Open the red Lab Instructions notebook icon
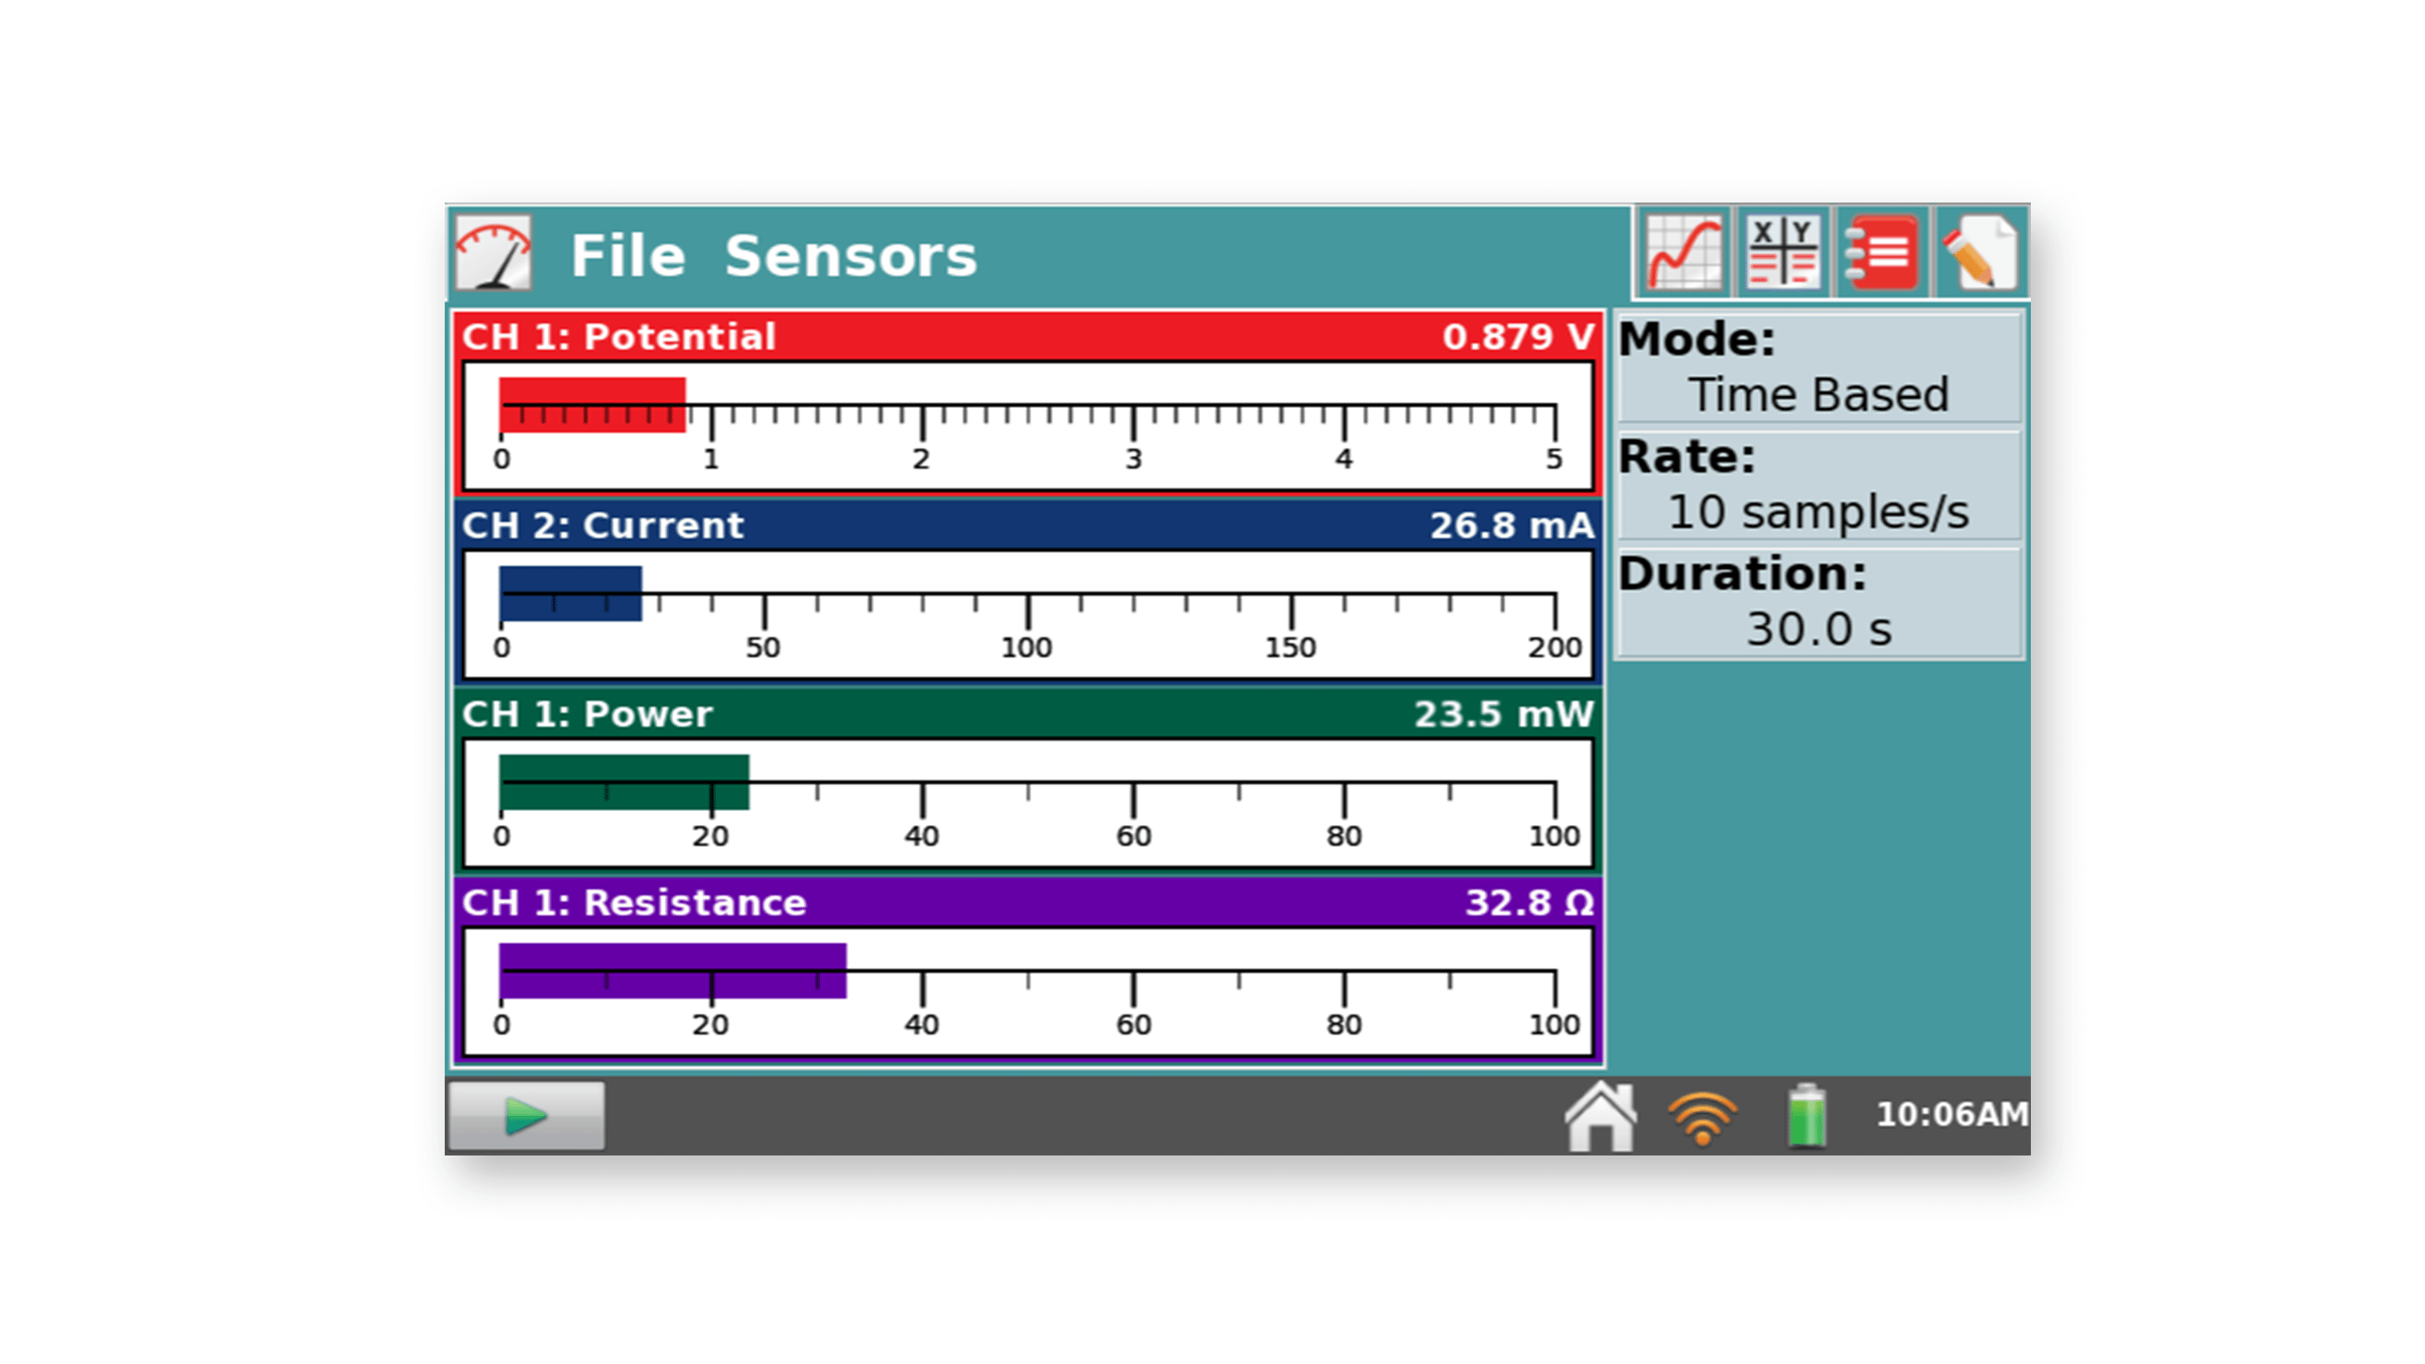The image size is (2425, 1364). pos(1881,252)
